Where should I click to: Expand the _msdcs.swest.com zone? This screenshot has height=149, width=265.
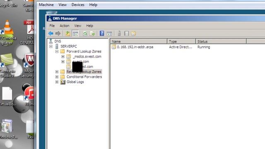tap(63, 56)
